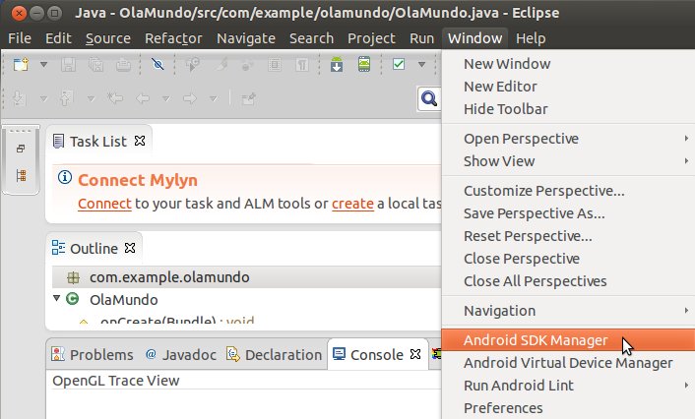
Task: Click the Save All toolbar icon
Action: (x=95, y=65)
